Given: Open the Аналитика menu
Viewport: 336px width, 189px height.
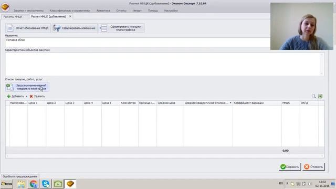Looking at the screenshot, I should (x=103, y=10).
